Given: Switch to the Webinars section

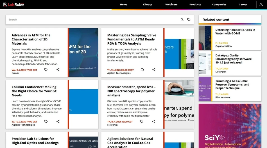Looking at the screenshot, I should click(x=171, y=4).
